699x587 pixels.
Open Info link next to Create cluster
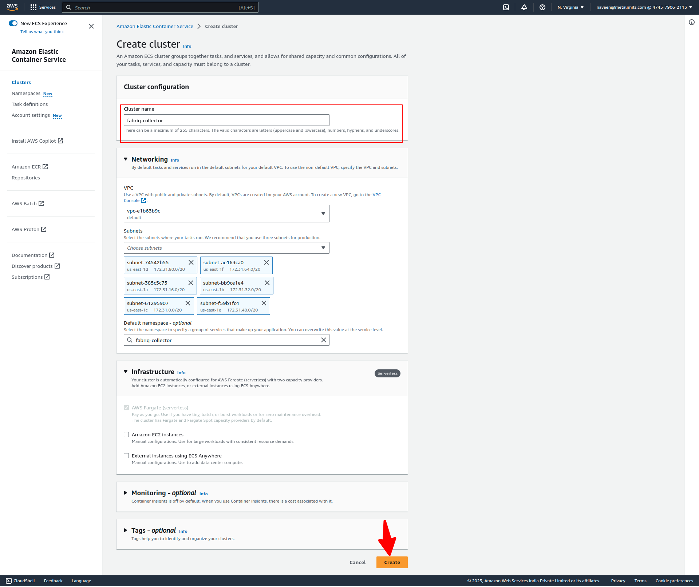coord(187,46)
